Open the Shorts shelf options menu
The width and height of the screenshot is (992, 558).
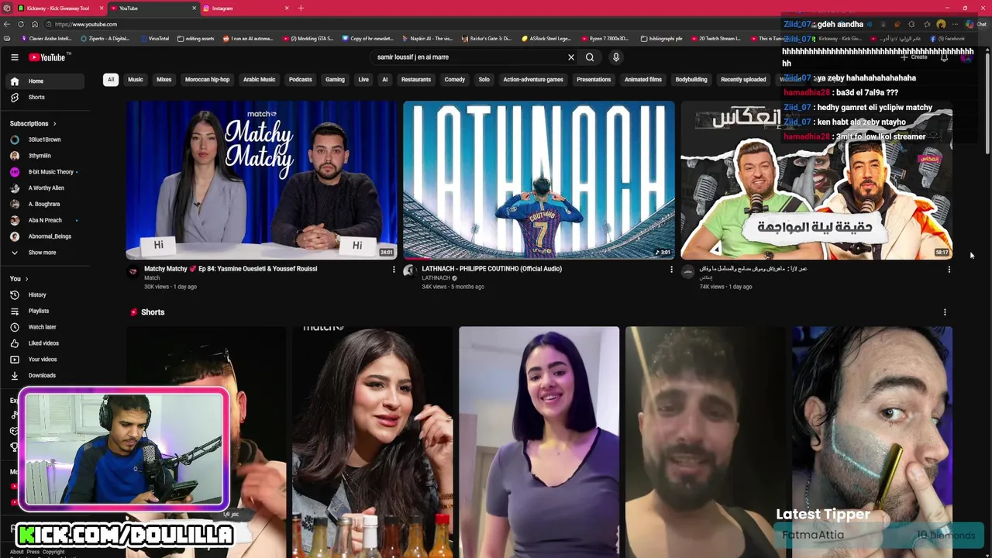click(x=945, y=312)
